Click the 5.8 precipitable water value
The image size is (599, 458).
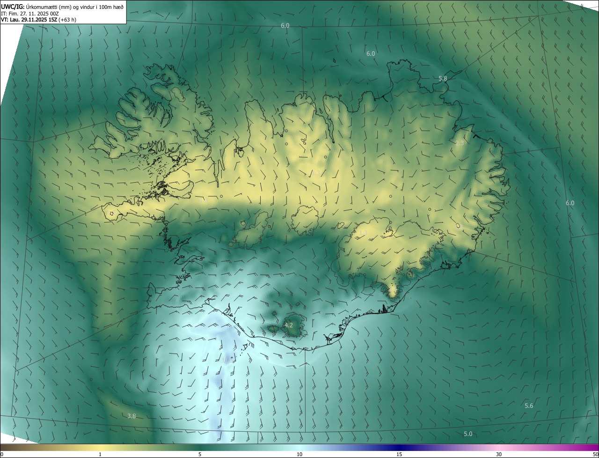click(443, 79)
